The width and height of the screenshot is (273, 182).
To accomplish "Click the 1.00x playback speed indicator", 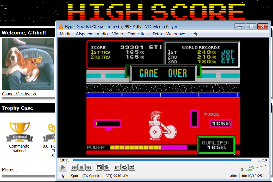I will pos(232,176).
